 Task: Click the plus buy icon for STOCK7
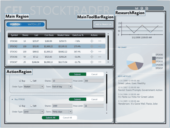click(x=92, y=62)
